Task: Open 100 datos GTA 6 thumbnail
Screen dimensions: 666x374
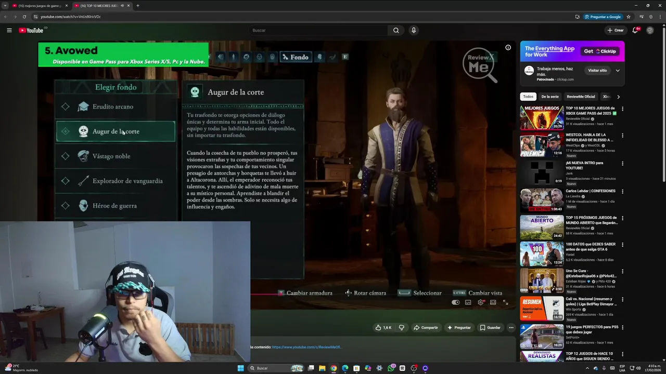Action: pyautogui.click(x=542, y=254)
